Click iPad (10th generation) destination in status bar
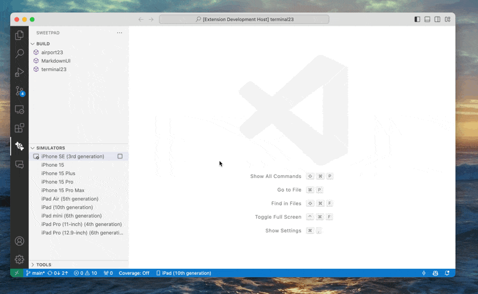 tap(183, 273)
